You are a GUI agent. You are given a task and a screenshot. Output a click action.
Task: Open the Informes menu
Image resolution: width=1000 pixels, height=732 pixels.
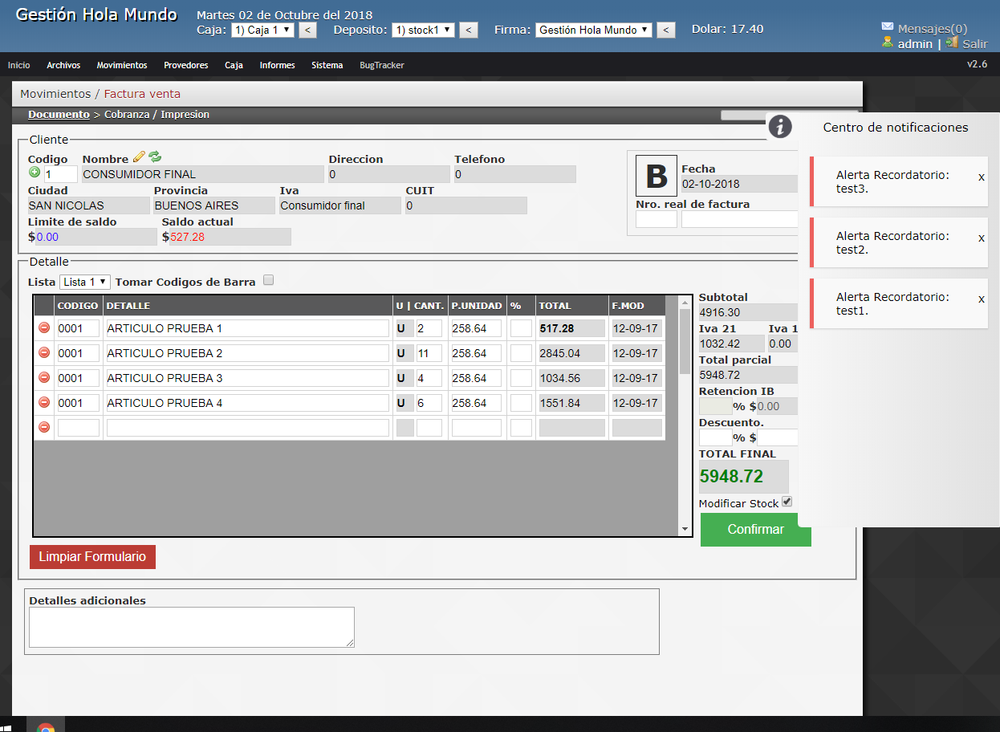277,65
